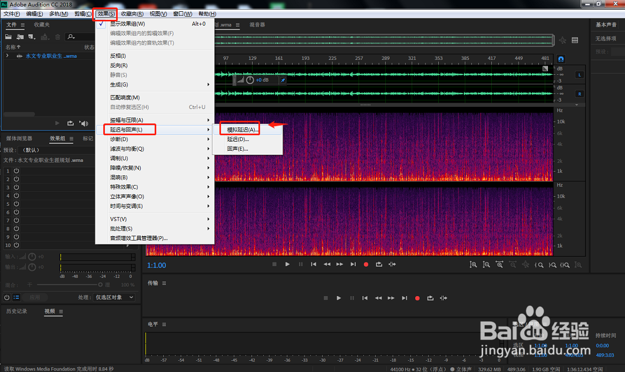Click go to next marker in Transport panel
This screenshot has height=372, width=625.
coord(405,298)
